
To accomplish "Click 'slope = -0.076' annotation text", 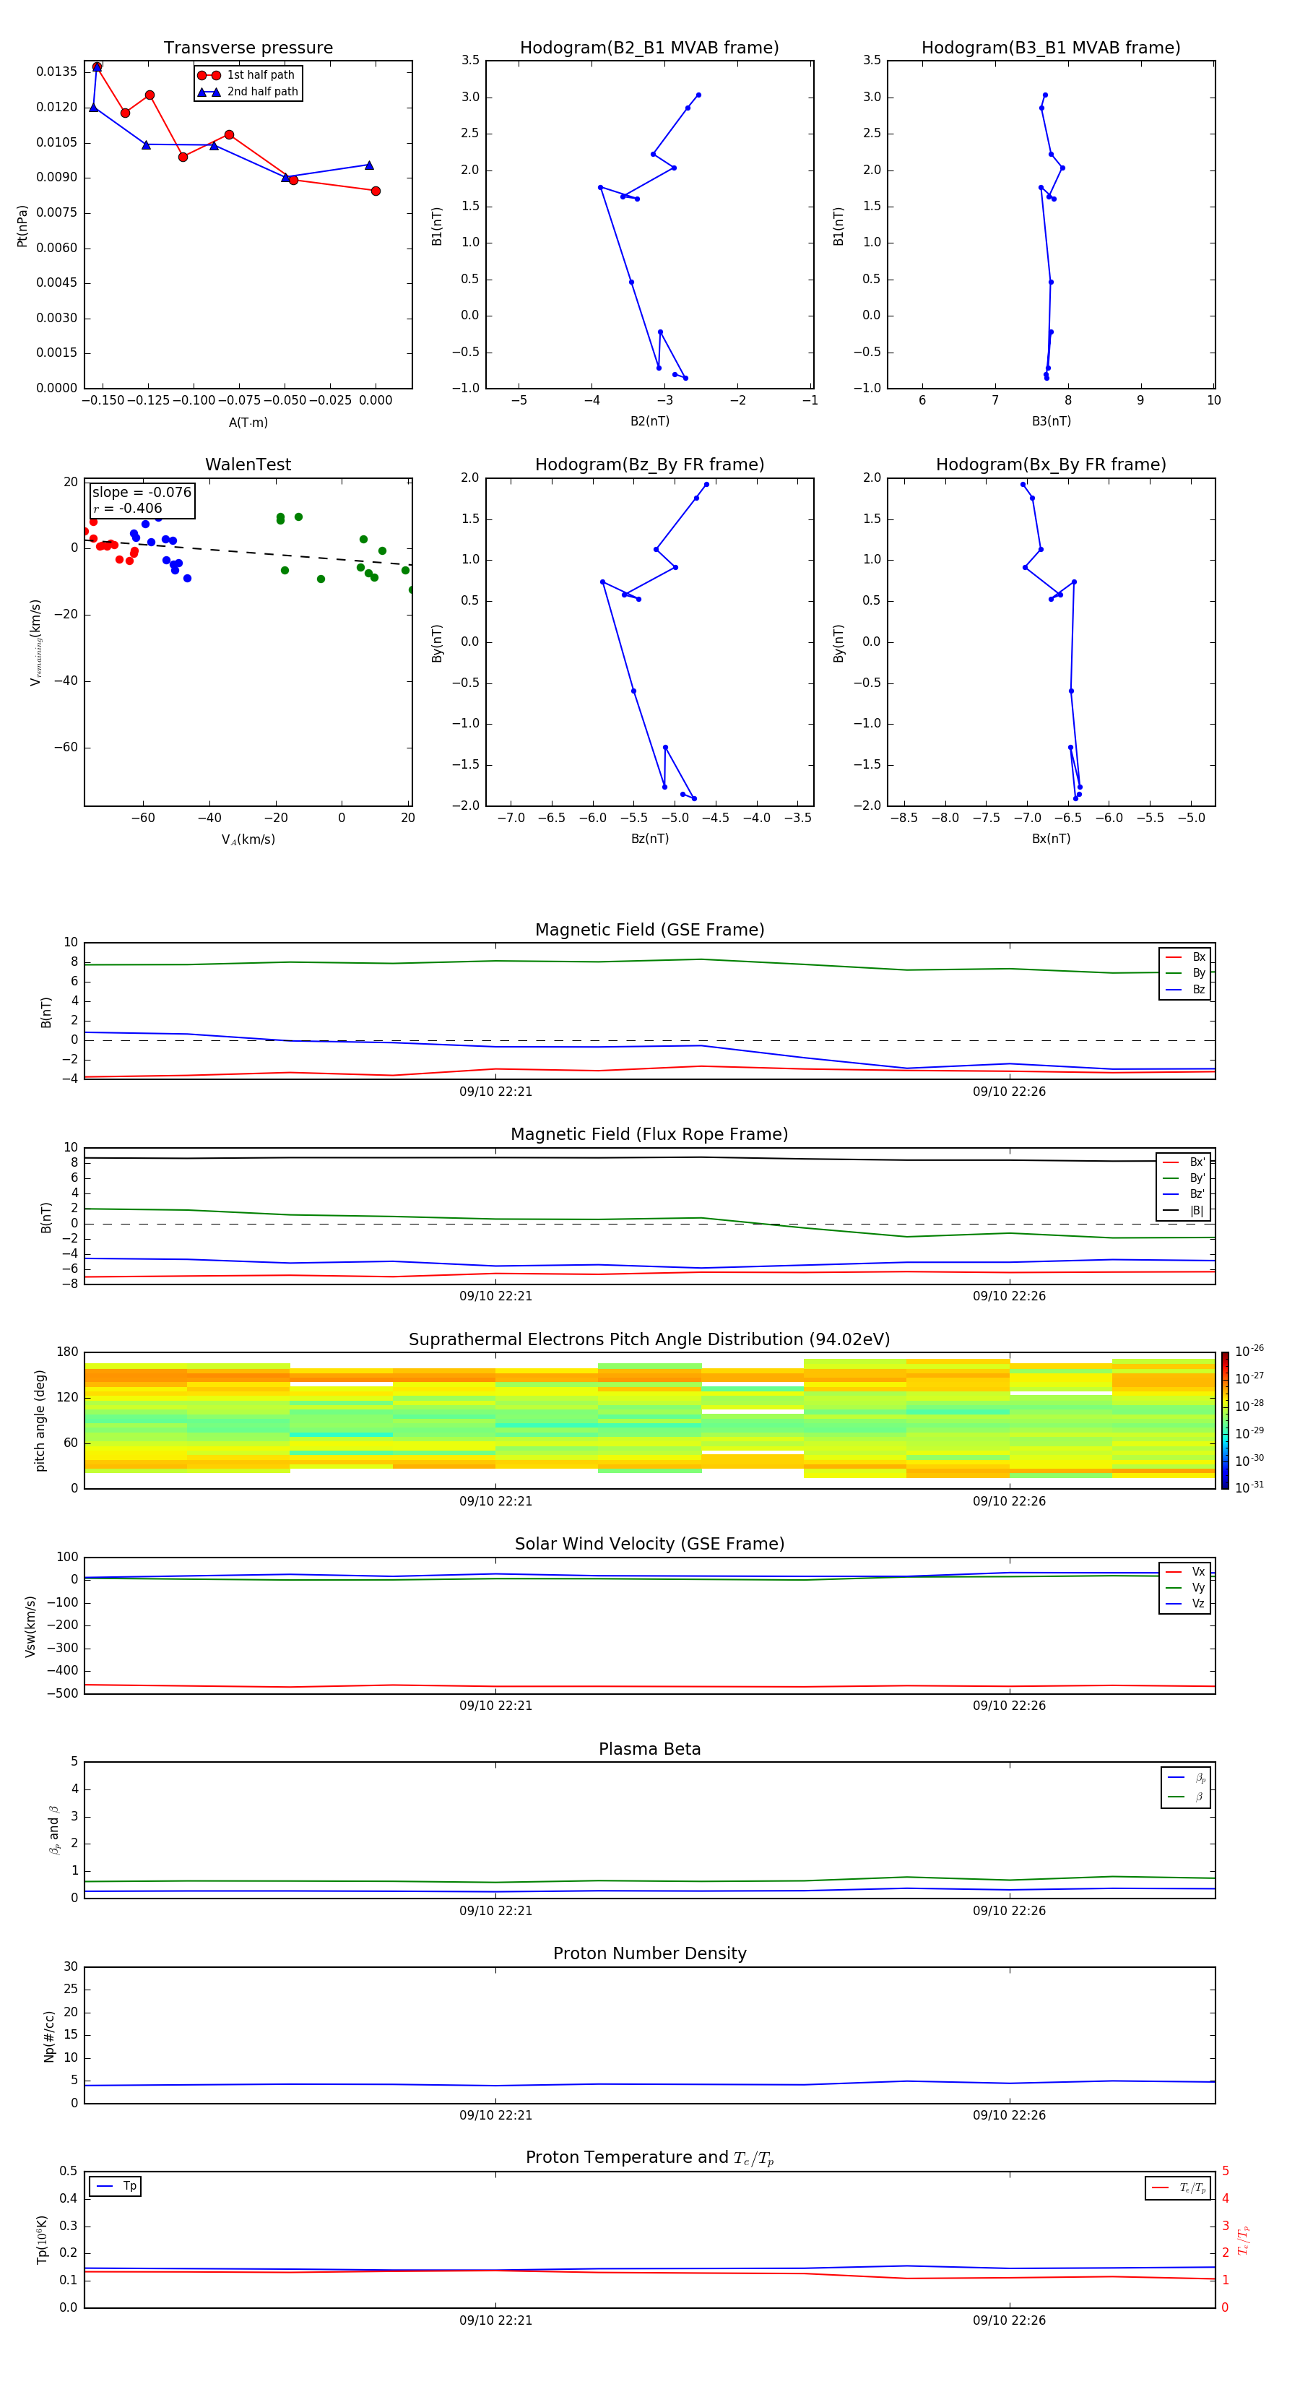I will pyautogui.click(x=142, y=493).
